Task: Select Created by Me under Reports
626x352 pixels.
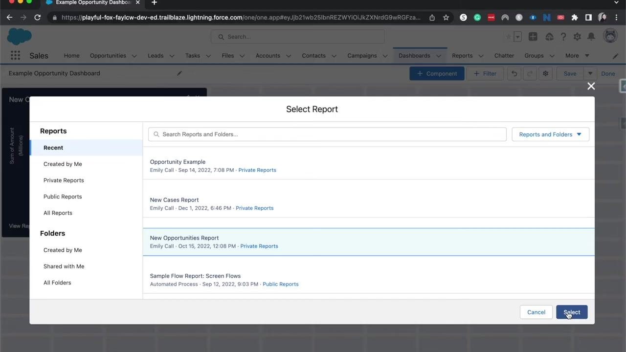Action: [86, 164]
